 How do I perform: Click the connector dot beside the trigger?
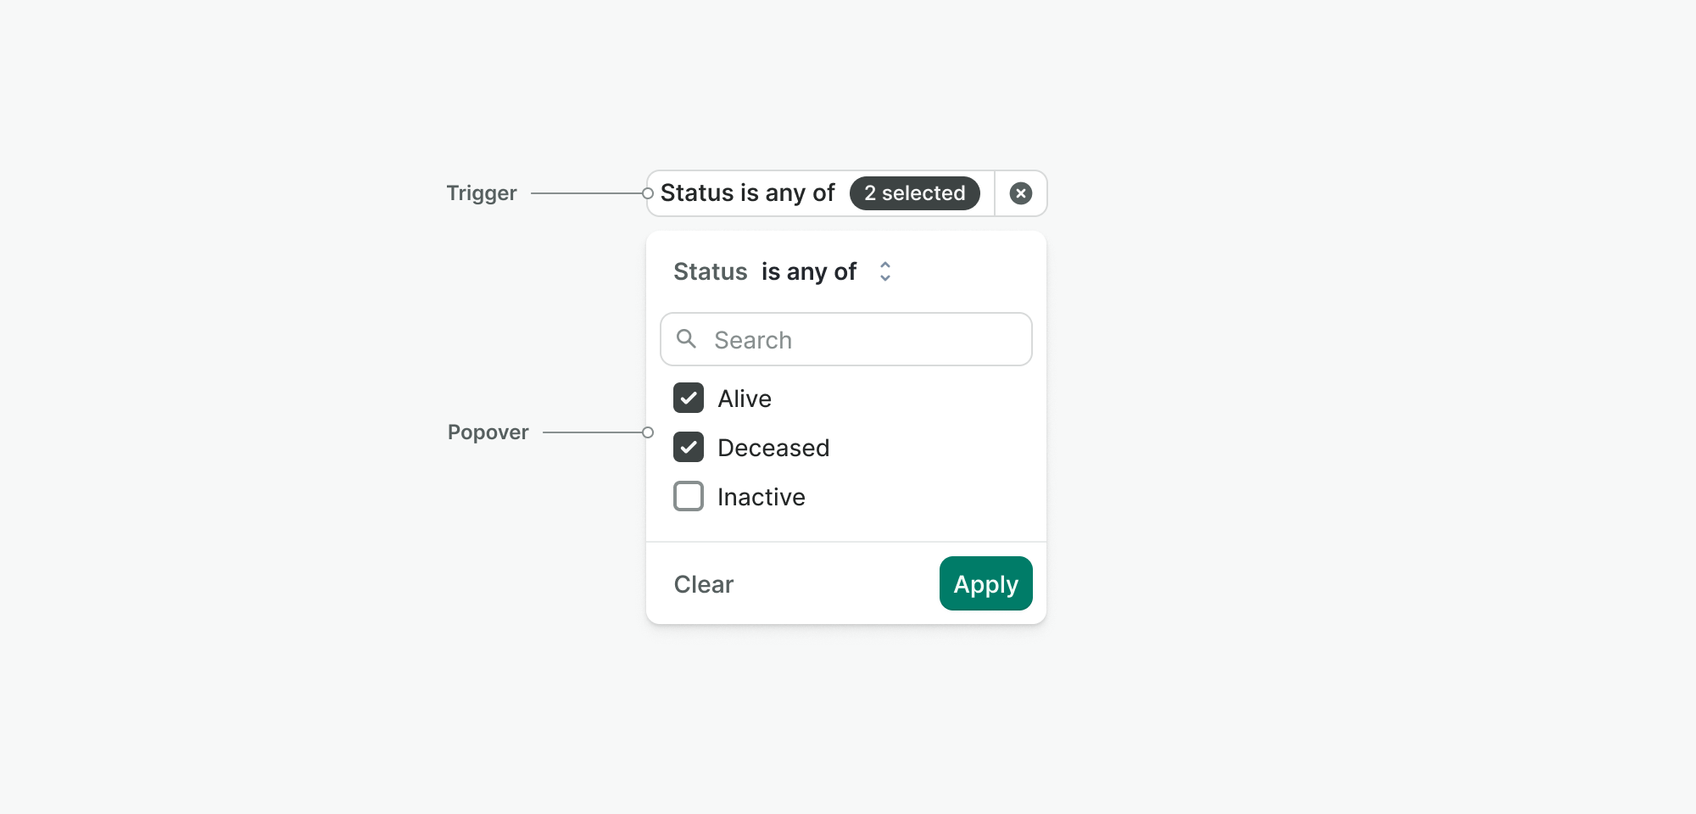pyautogui.click(x=648, y=193)
